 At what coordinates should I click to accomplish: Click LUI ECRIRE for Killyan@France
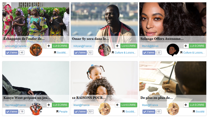point(129,46)
